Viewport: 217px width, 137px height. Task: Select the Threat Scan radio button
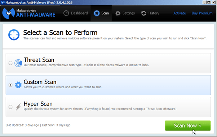coord(10,63)
